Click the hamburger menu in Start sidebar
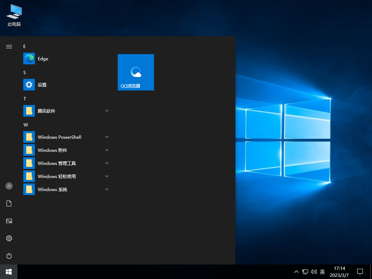The image size is (372, 279). [x=9, y=46]
